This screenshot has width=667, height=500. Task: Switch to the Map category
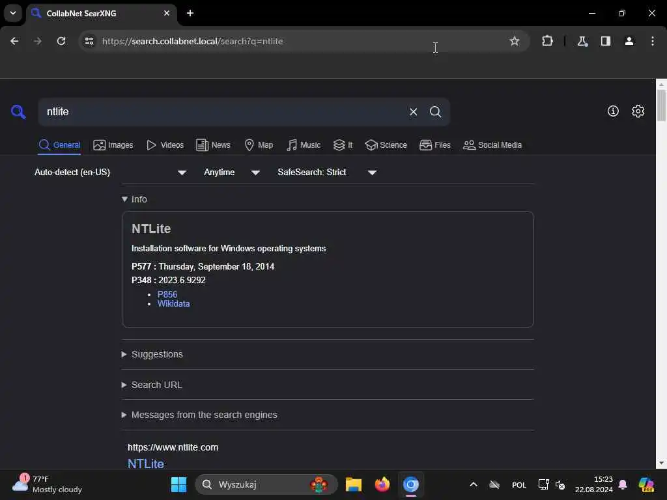click(x=259, y=145)
